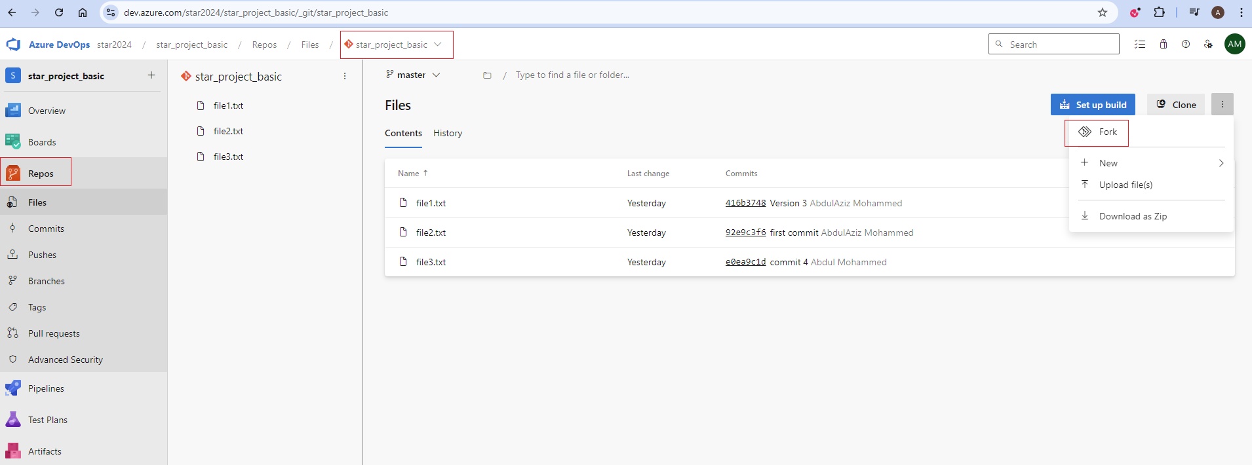Open commit link 92e9c3f6
1252x465 pixels.
tap(745, 232)
